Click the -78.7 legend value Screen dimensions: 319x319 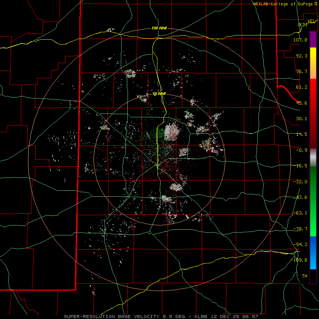(300, 229)
